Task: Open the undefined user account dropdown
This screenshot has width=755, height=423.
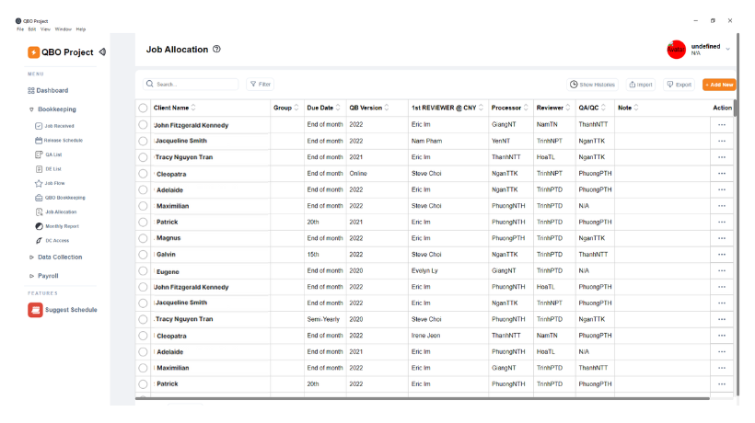Action: (727, 50)
